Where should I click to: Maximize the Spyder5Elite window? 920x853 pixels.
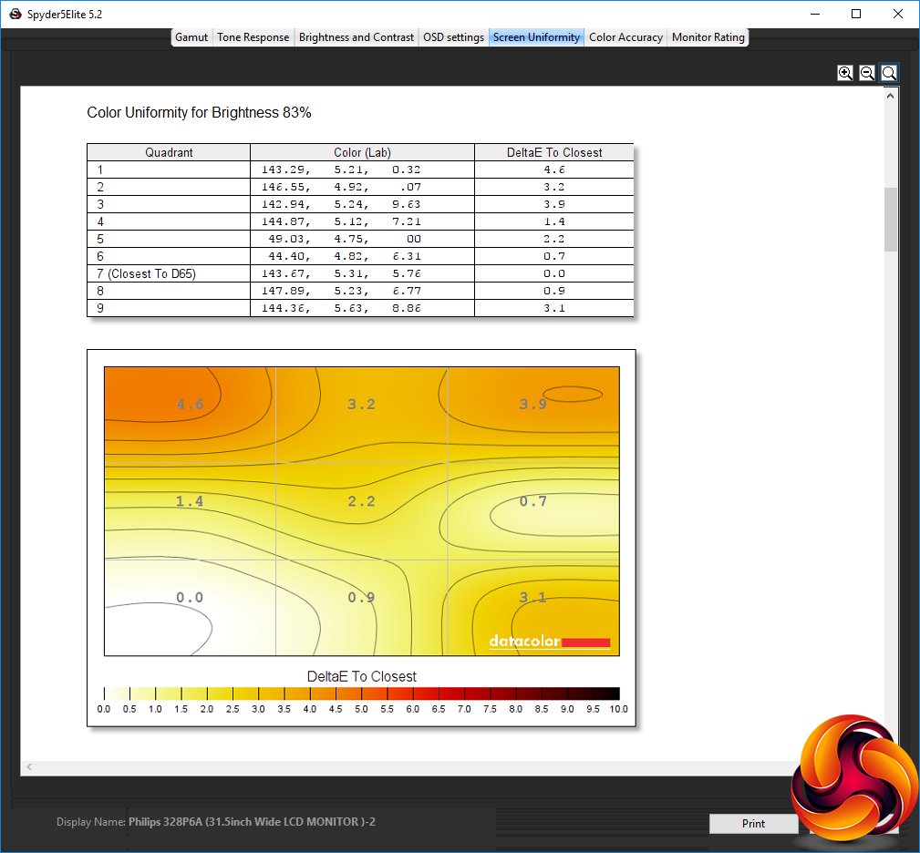coord(856,14)
